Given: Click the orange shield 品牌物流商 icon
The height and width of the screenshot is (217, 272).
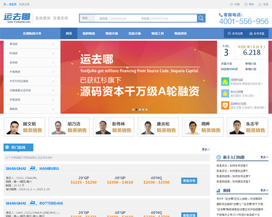Looking at the screenshot, I should (x=225, y=105).
